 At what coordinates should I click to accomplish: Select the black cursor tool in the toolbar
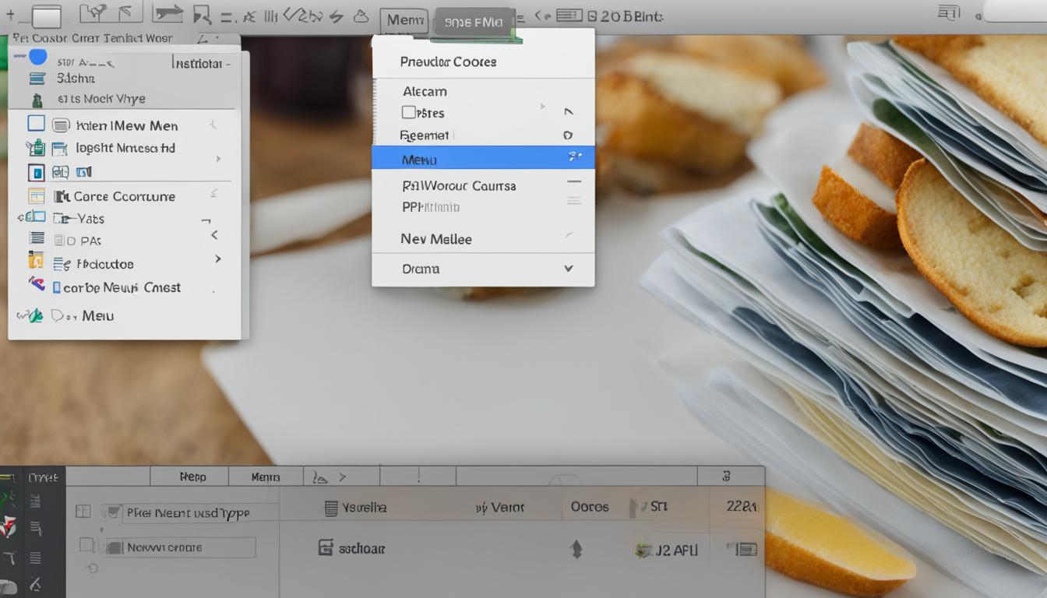click(202, 16)
